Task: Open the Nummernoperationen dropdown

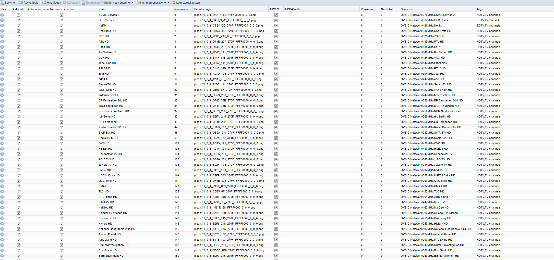Action: (x=152, y=3)
